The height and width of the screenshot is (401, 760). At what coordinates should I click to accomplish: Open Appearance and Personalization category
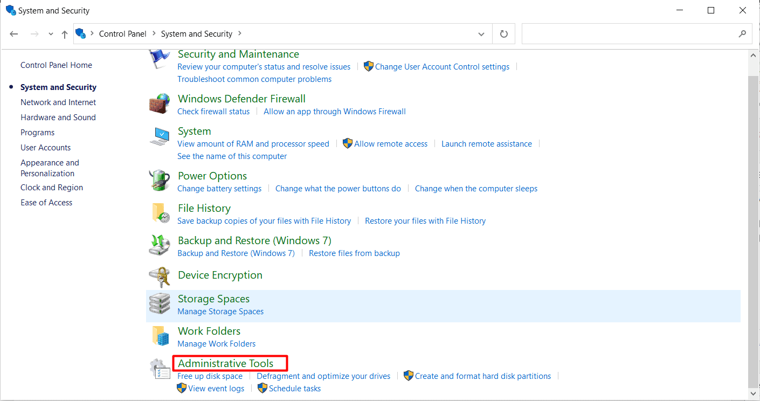point(50,168)
